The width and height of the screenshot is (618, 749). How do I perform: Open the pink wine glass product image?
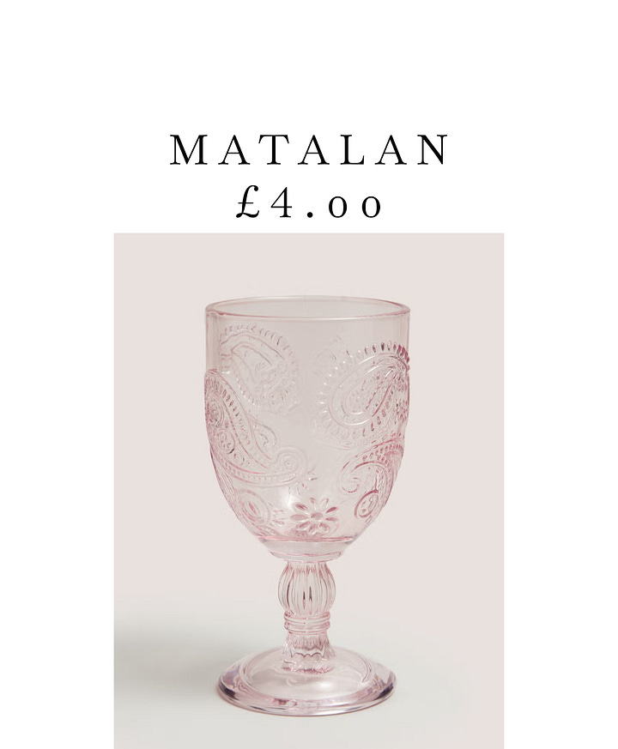tap(309, 491)
